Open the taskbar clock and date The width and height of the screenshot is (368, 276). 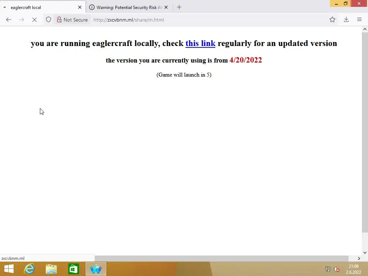click(354, 269)
